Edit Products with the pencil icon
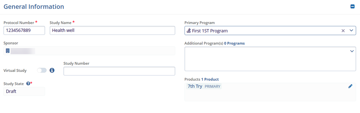 (x=350, y=86)
